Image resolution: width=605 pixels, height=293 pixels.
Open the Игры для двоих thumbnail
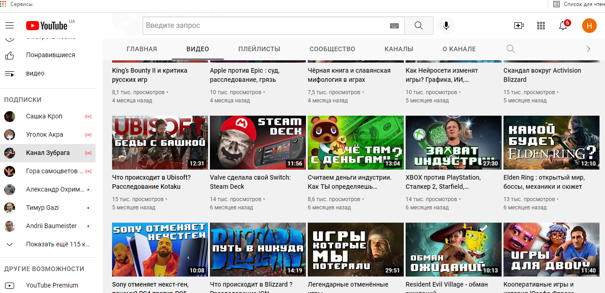[551, 250]
